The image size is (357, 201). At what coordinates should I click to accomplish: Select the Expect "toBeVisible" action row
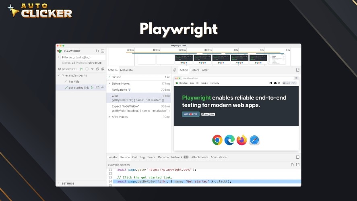(x=139, y=108)
